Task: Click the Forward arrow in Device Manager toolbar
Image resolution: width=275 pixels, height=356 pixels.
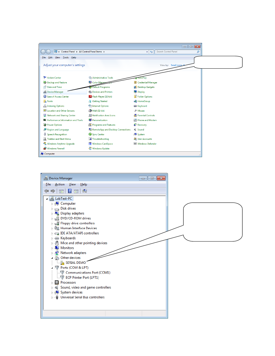Action: click(53, 191)
